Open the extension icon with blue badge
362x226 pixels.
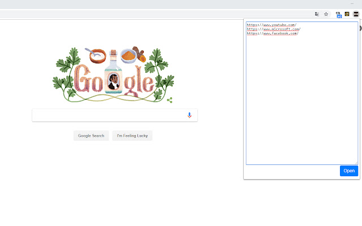[x=338, y=15]
